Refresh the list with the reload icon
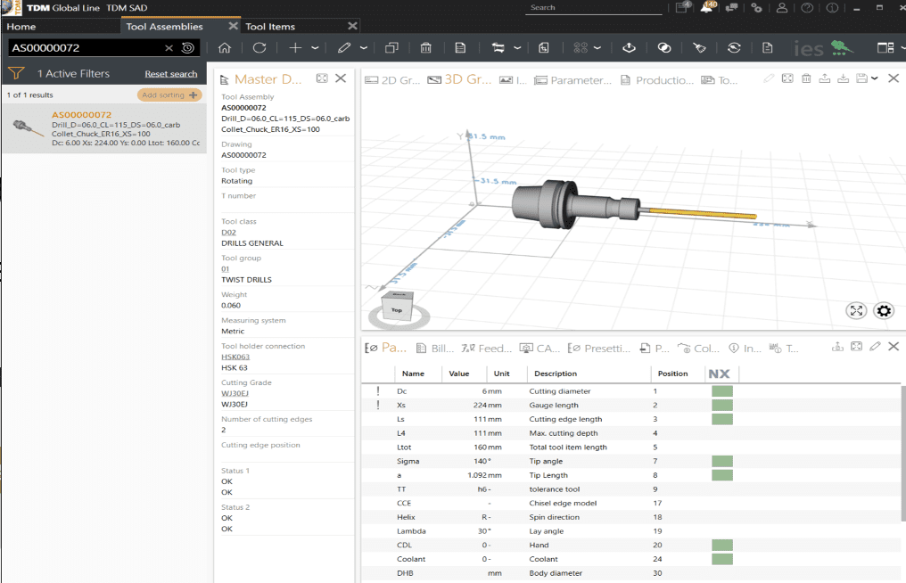The height and width of the screenshot is (583, 906). 259,48
